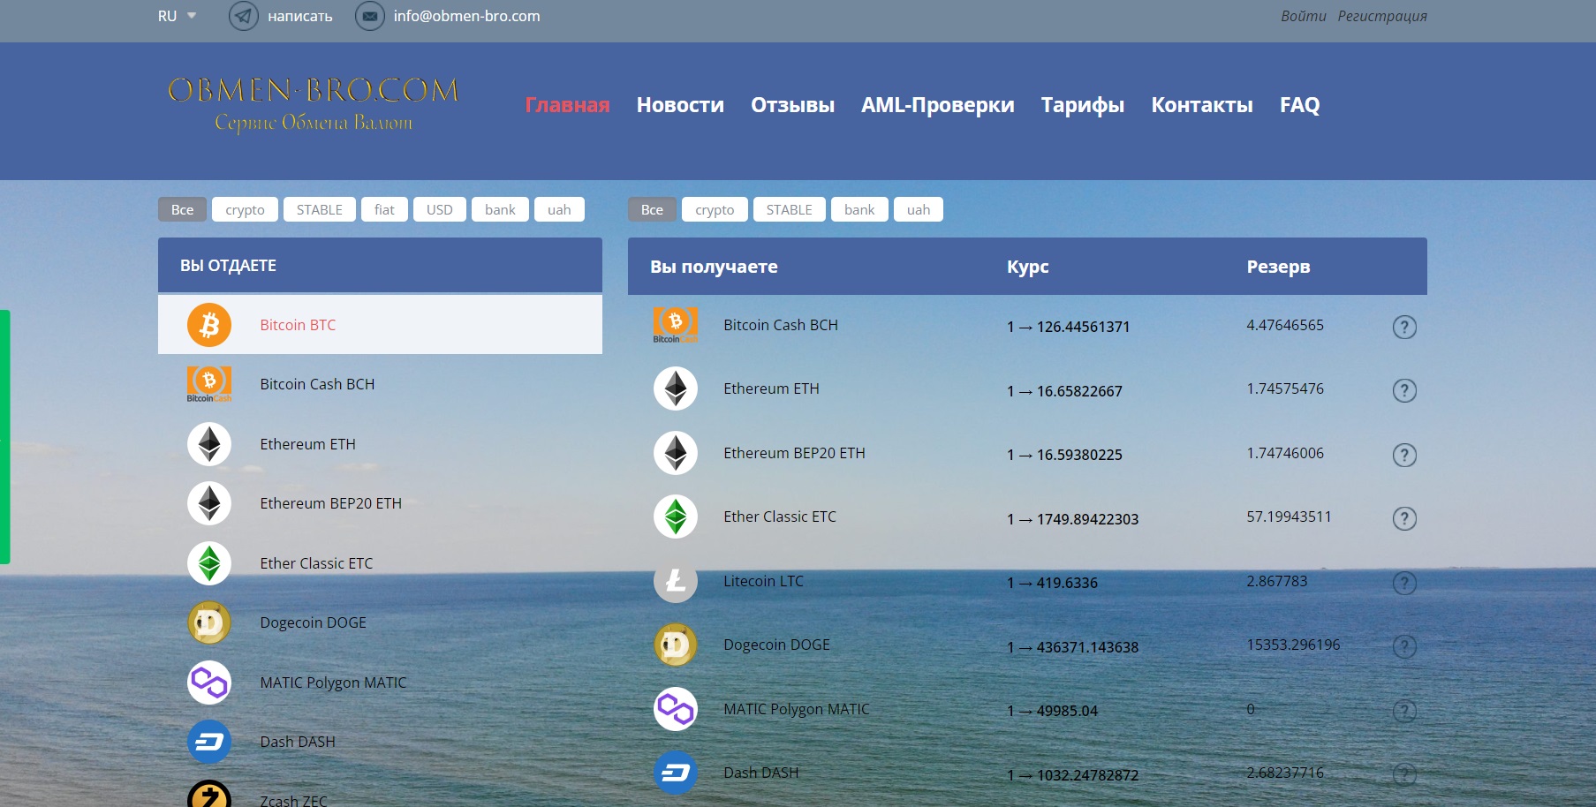Open help icon for Litecoin row
Viewport: 1596px width, 807px height.
[1404, 583]
